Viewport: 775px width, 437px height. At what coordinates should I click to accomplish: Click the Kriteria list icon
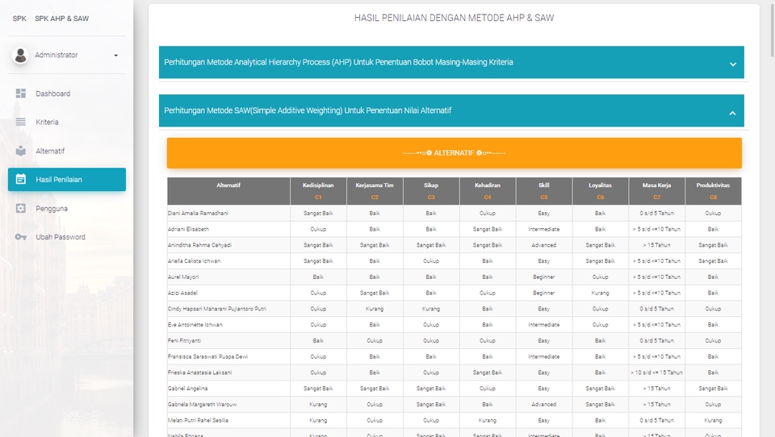pos(21,122)
